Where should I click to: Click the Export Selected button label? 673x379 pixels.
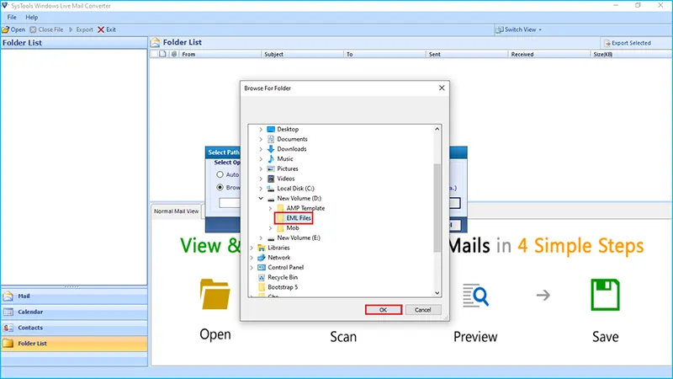[x=631, y=43]
